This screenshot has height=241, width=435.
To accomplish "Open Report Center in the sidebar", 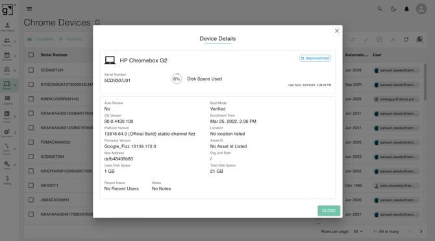I will tap(7, 117).
